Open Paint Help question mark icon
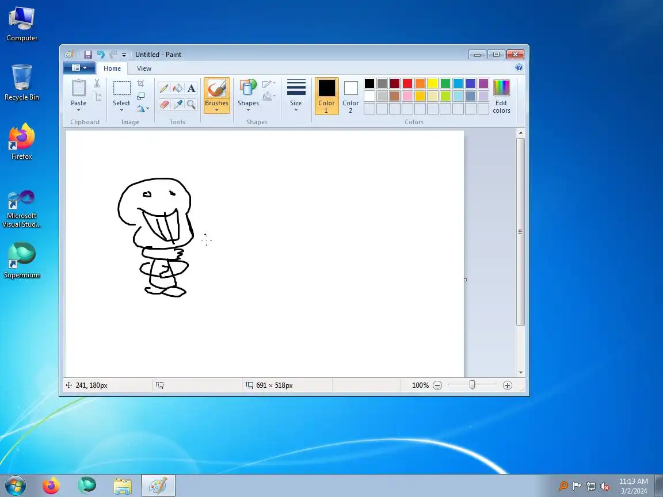 pyautogui.click(x=519, y=68)
